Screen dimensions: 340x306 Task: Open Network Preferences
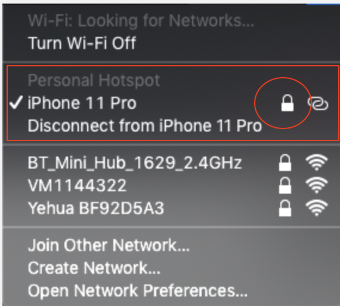pos(138,291)
